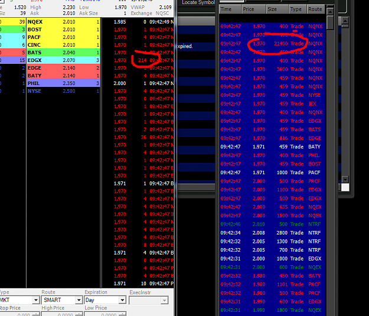
Task: Select the BATS 2.040 ask row
Action: pos(64,53)
